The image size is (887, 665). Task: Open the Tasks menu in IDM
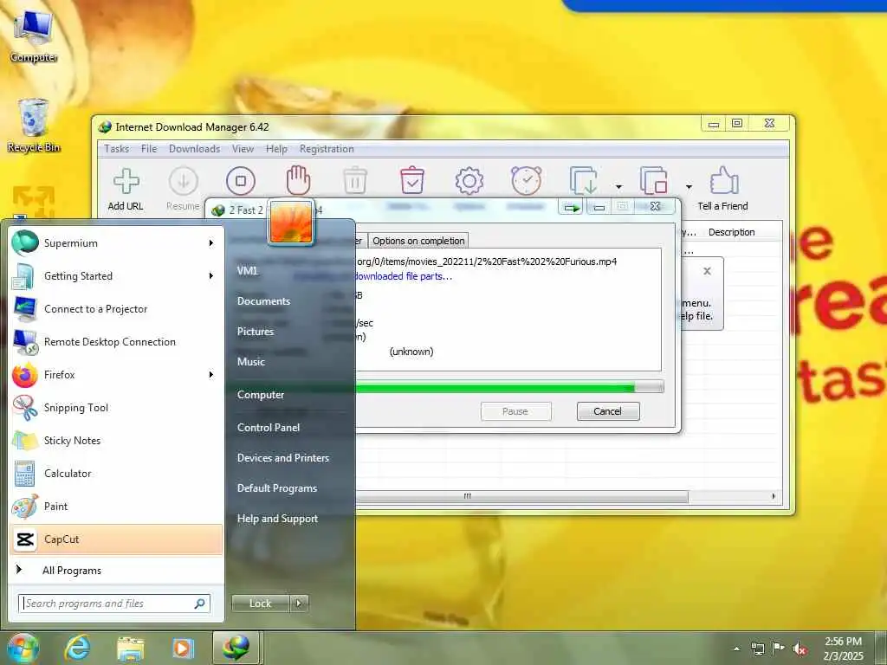(x=117, y=149)
